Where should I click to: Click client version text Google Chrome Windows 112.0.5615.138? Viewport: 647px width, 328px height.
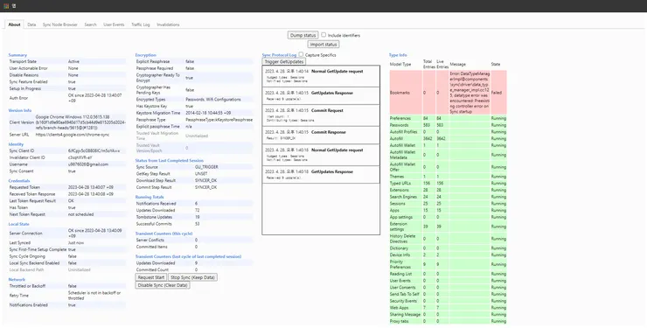(x=73, y=117)
